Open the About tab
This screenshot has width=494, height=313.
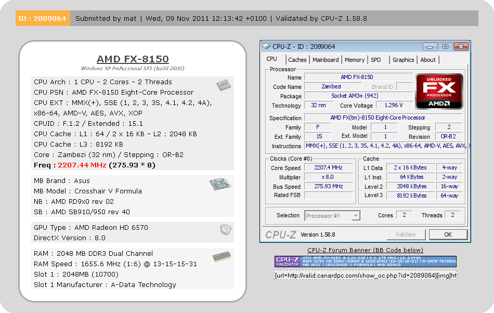click(428, 60)
